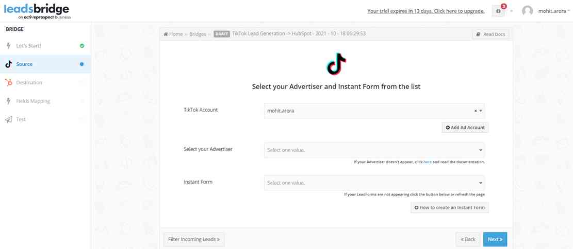Open Filter Incoming Leads
Screen dimensions: 573x249
194,239
